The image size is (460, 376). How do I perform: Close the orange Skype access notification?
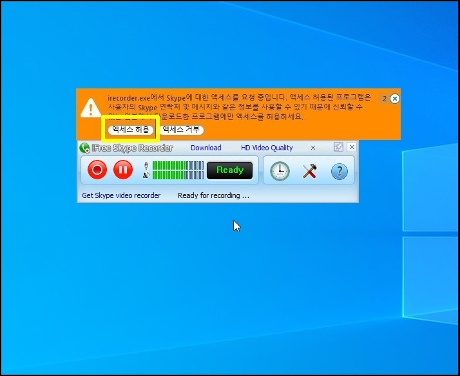(394, 99)
